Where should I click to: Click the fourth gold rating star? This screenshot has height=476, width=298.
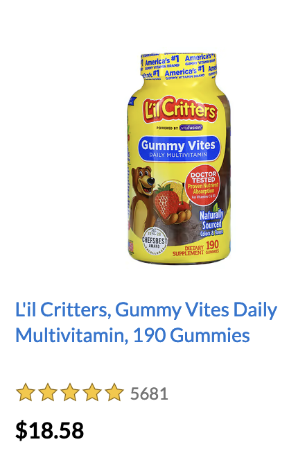92,392
